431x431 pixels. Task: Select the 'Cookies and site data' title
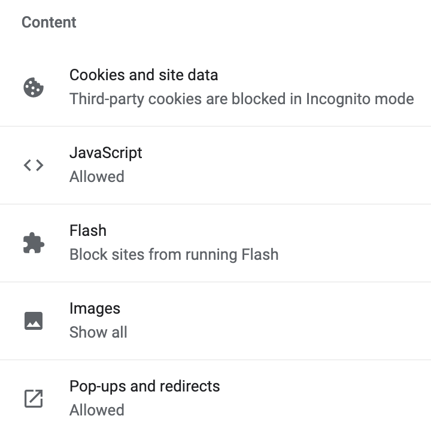pyautogui.click(x=144, y=75)
